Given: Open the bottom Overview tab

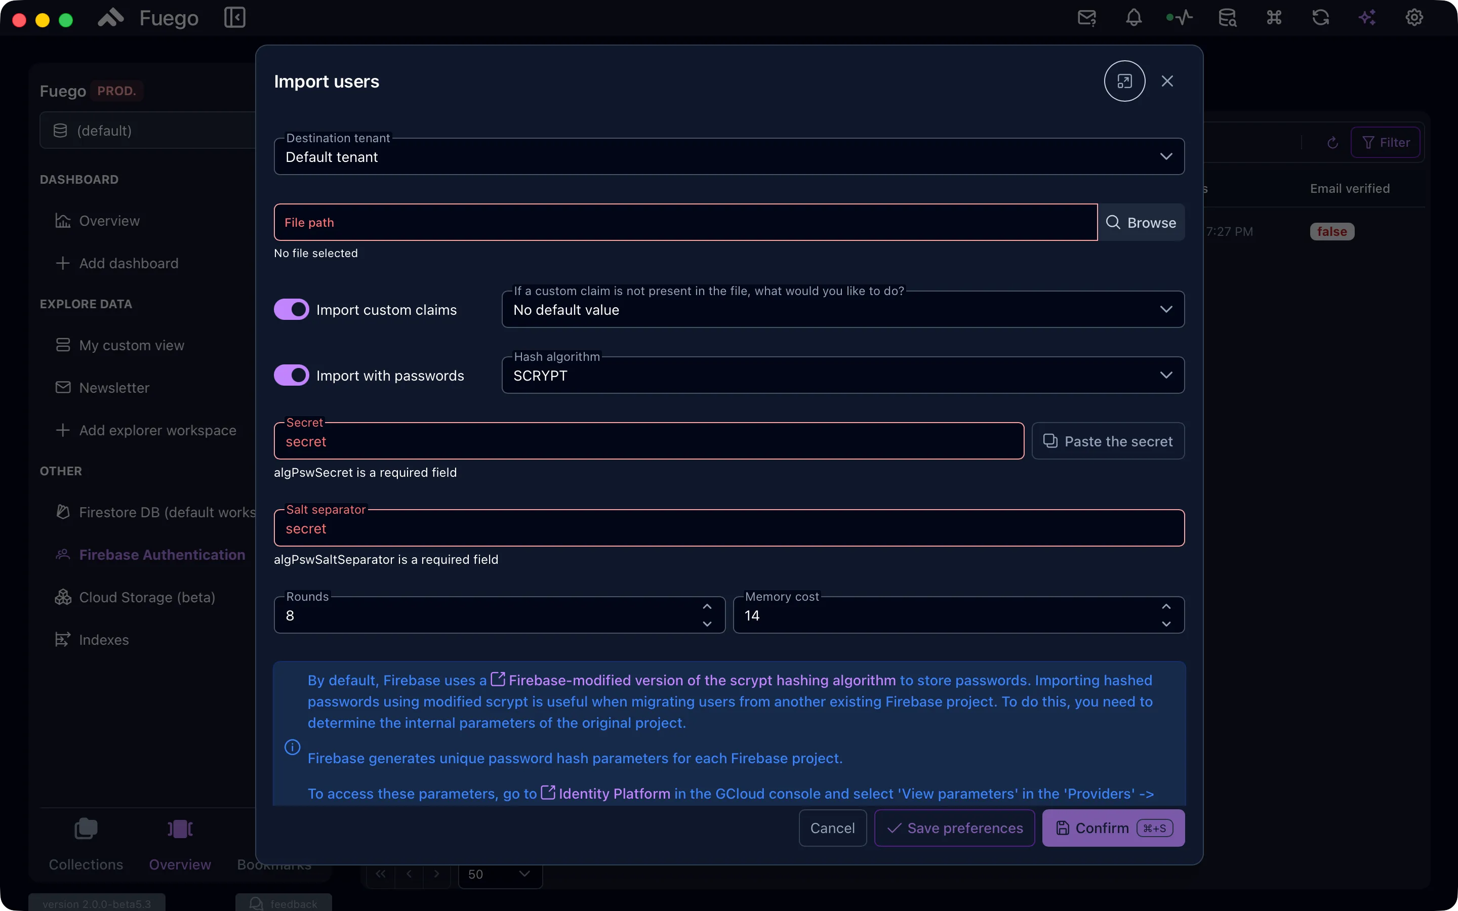Looking at the screenshot, I should (x=180, y=846).
